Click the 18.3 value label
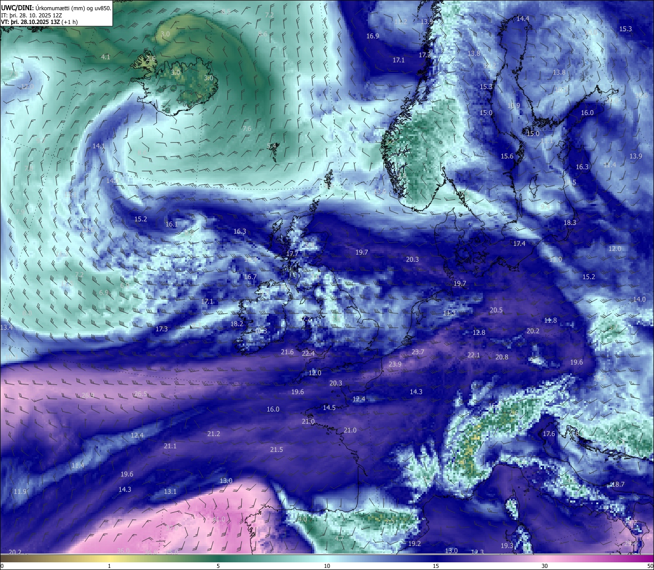 (x=570, y=223)
